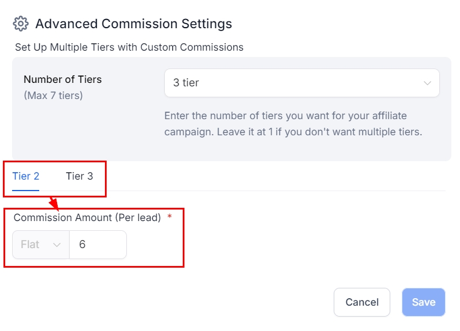Click the red arrow annotation
Image resolution: width=460 pixels, height=331 pixels.
54,203
